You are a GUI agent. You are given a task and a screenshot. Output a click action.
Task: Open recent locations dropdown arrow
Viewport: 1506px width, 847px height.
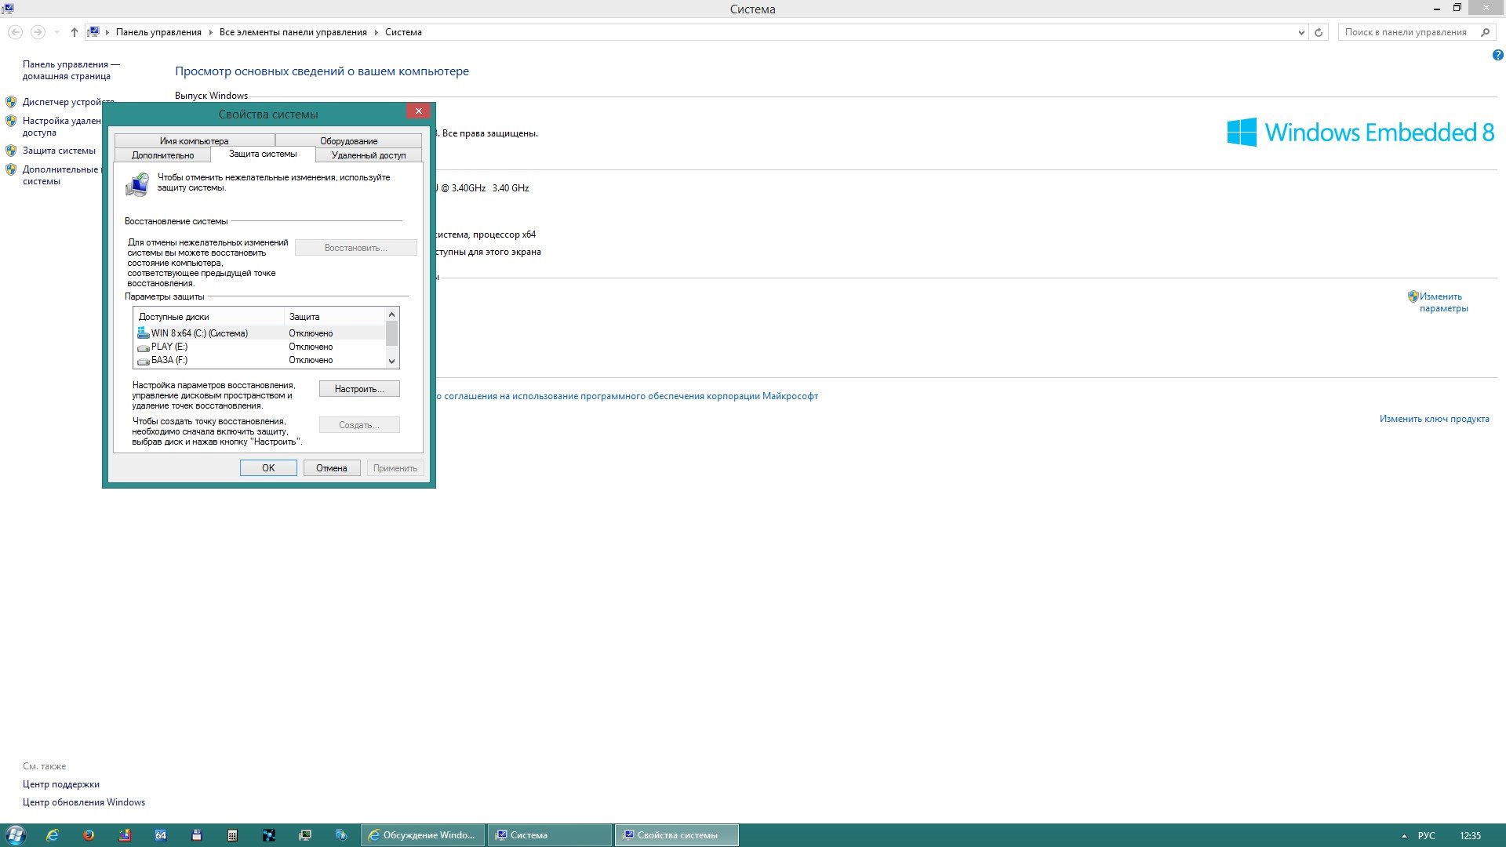[56, 32]
